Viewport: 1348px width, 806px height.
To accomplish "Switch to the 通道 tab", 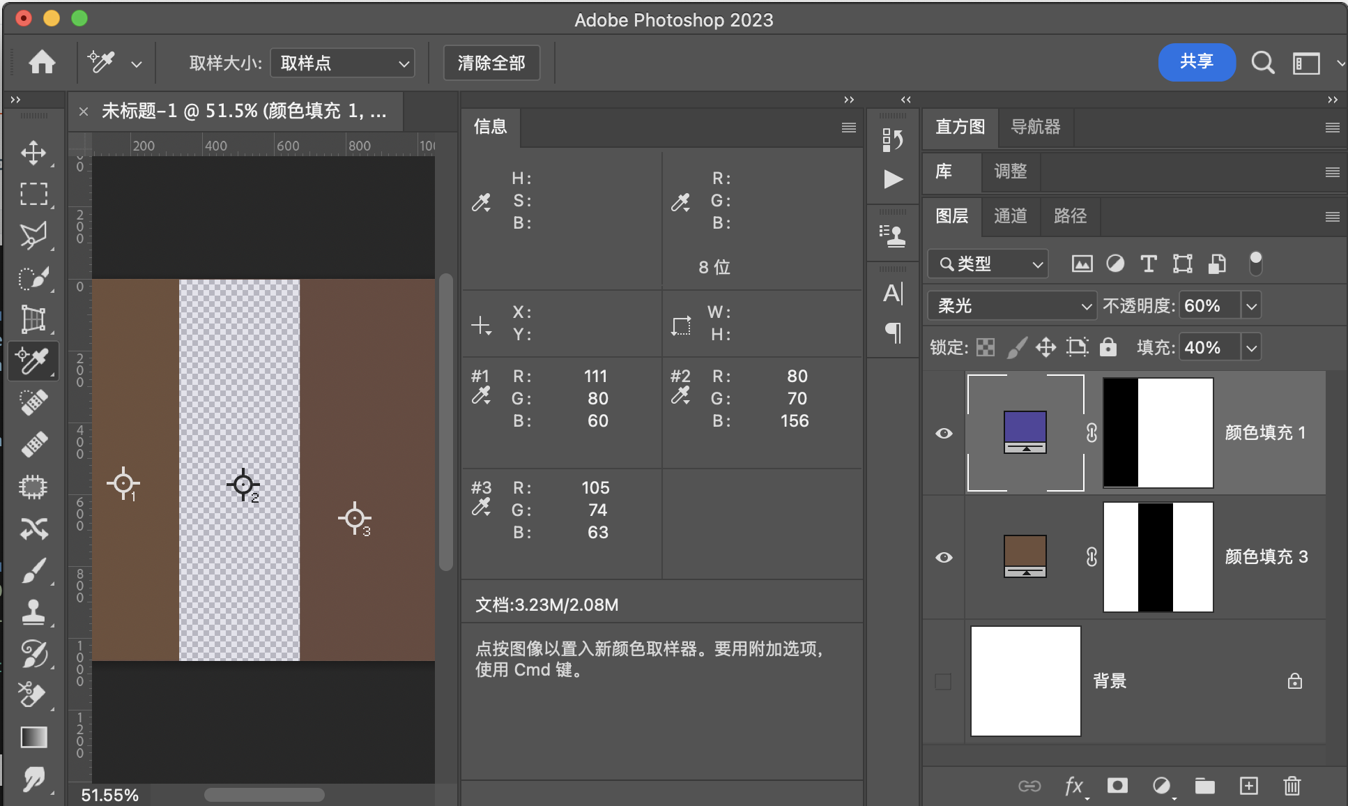I will coord(1010,216).
